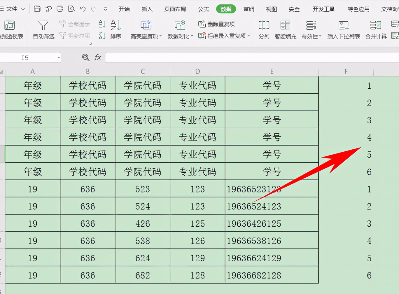Viewport: 399px width, 294px height.
Task: Switch to the 安全 tab
Action: 294,9
